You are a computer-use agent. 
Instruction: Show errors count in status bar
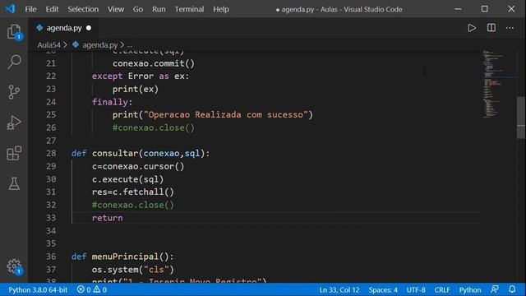[84, 289]
